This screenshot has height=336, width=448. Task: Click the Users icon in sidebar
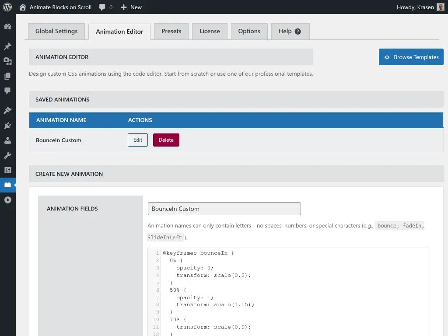point(7,140)
